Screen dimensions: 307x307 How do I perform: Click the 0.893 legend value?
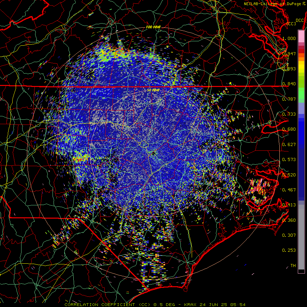point(289,69)
